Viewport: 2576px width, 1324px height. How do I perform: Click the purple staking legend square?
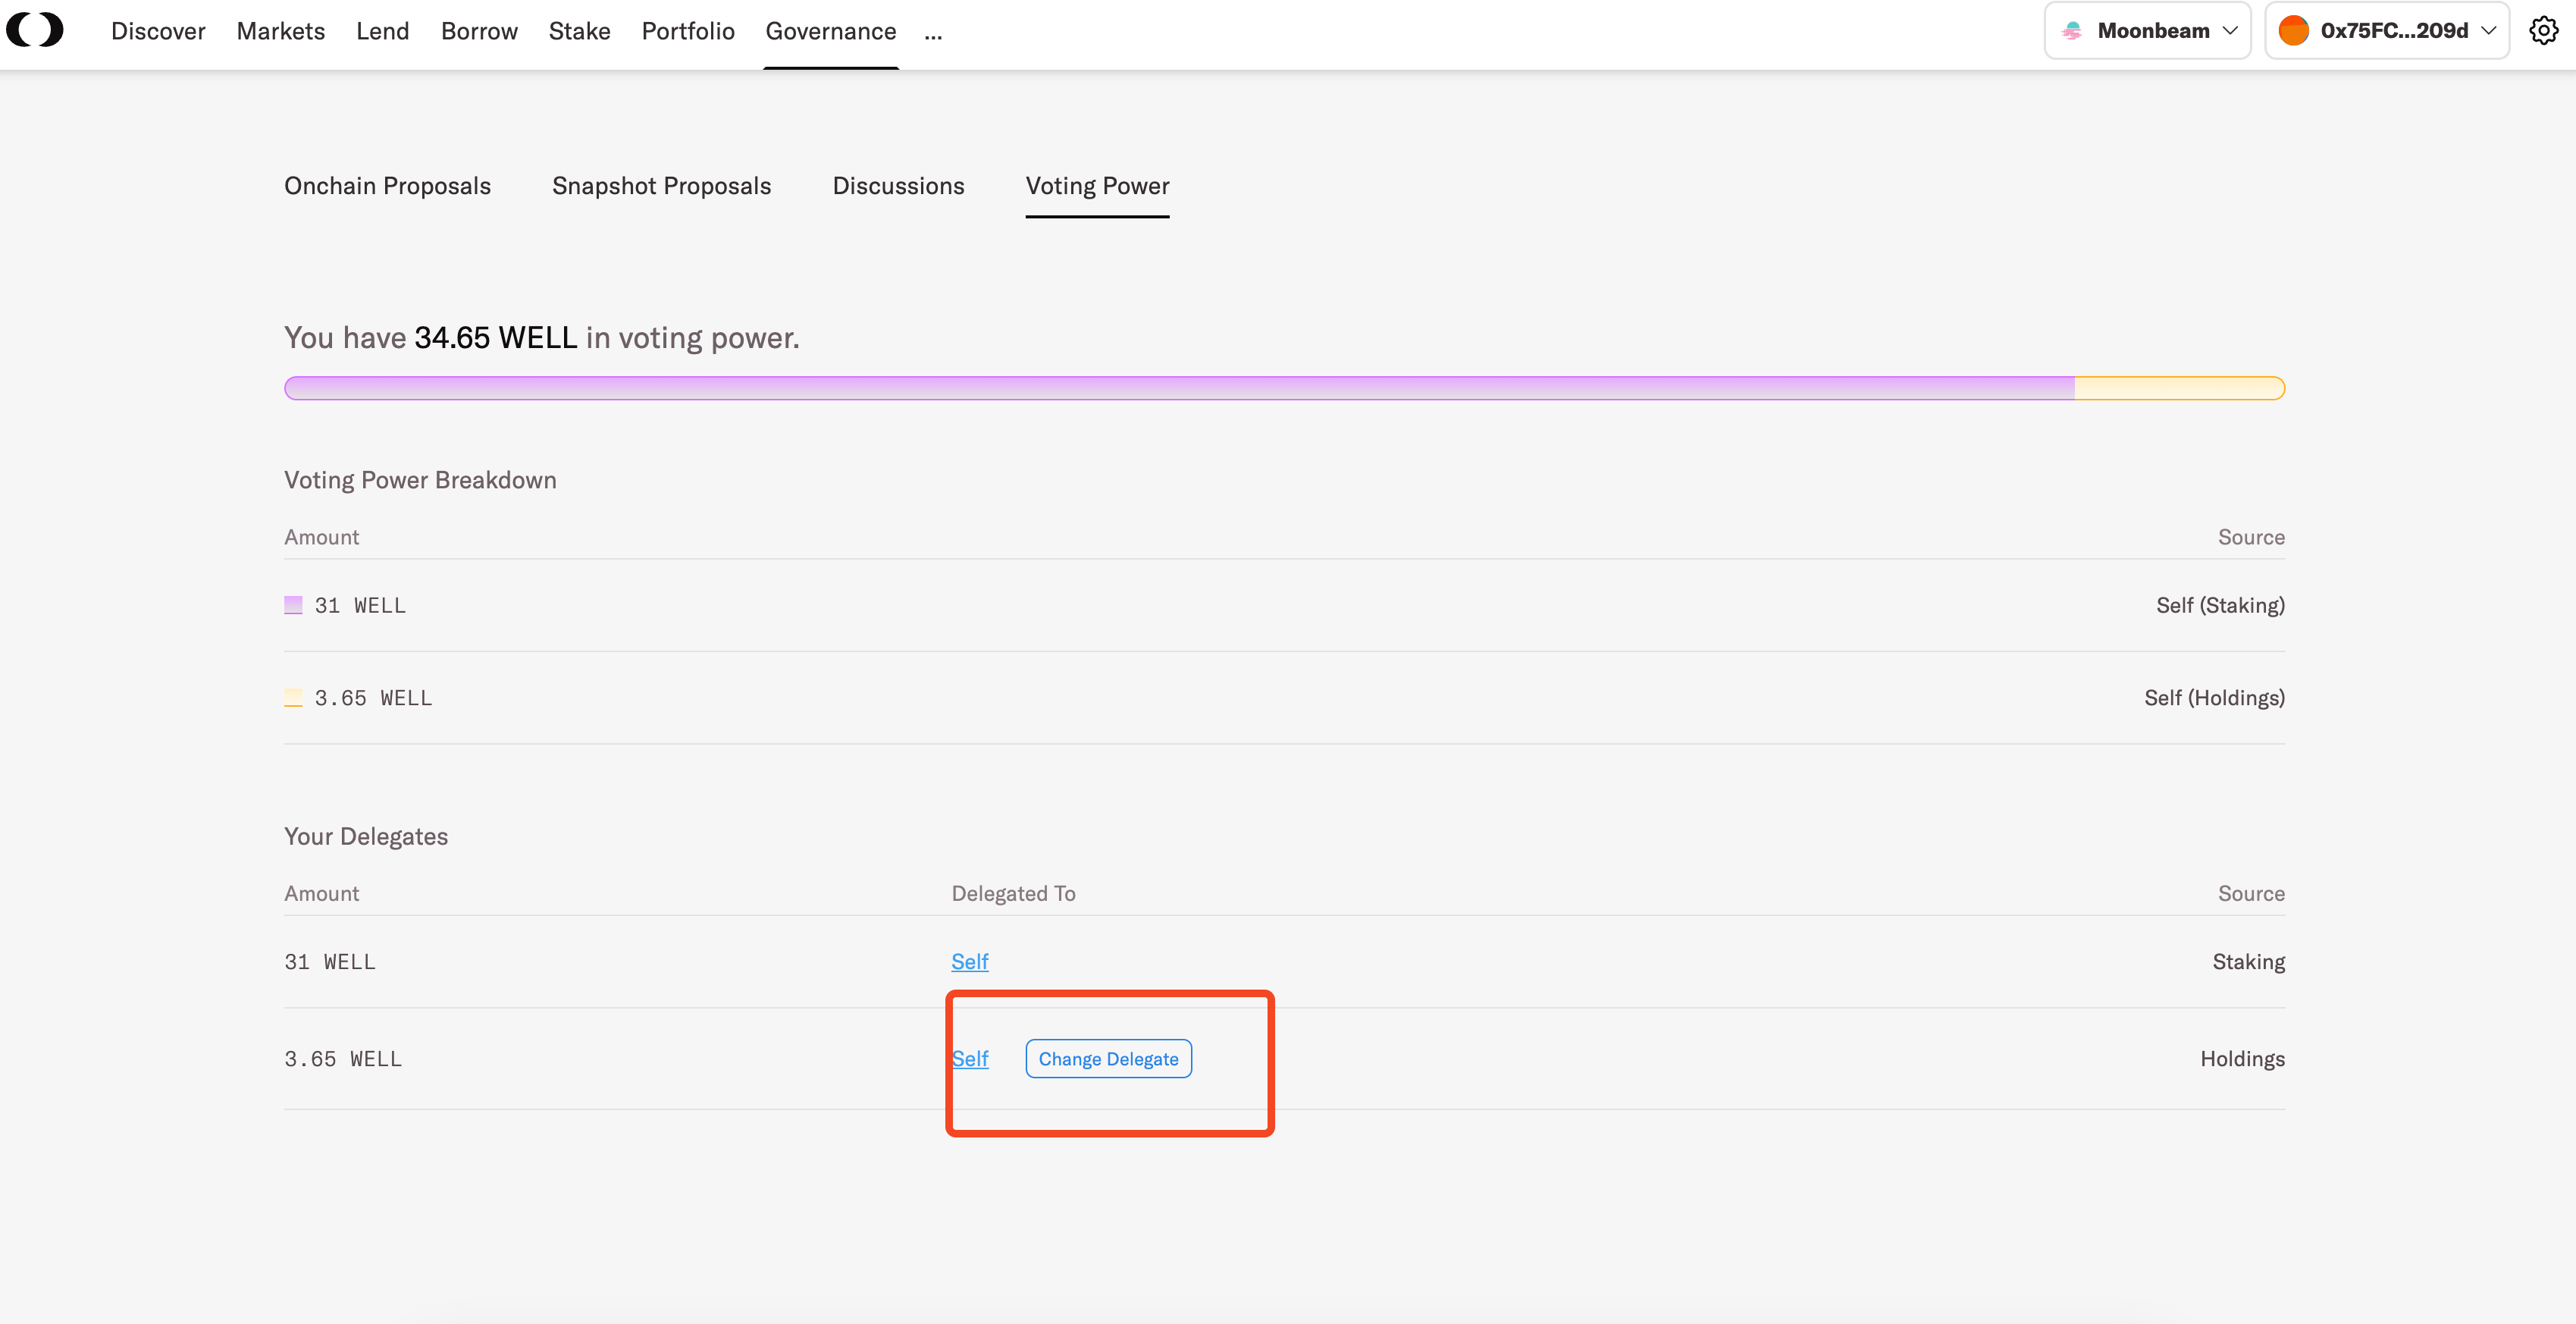(293, 605)
